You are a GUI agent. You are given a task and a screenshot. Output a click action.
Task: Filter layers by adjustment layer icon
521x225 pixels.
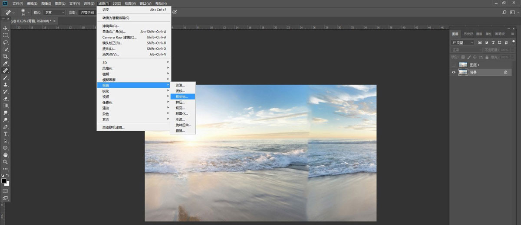[486, 42]
